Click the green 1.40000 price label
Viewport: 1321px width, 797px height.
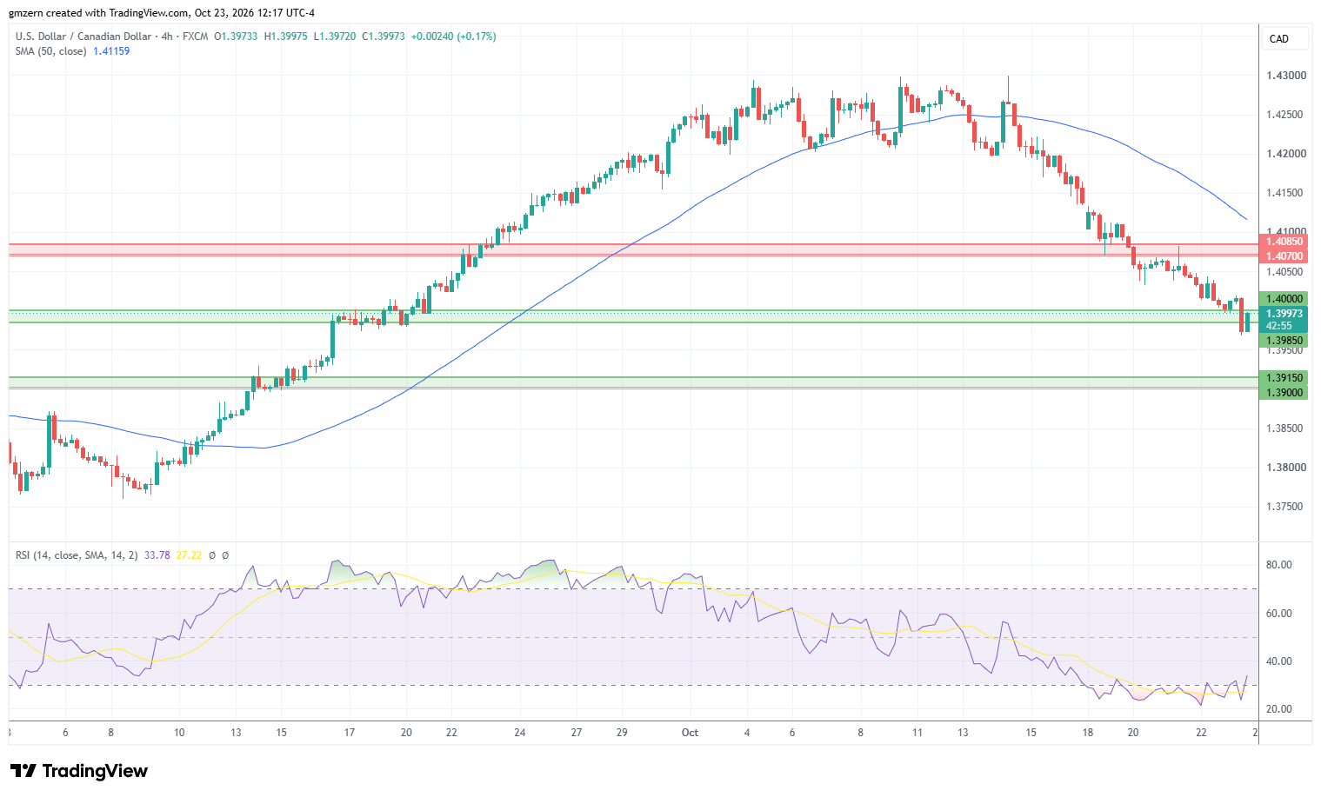pos(1284,298)
